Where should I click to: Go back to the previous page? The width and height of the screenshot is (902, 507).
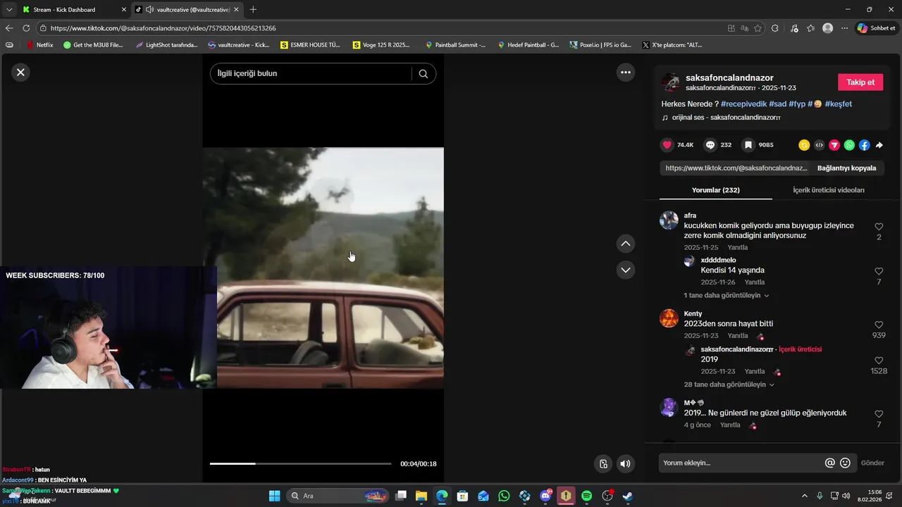(9, 28)
